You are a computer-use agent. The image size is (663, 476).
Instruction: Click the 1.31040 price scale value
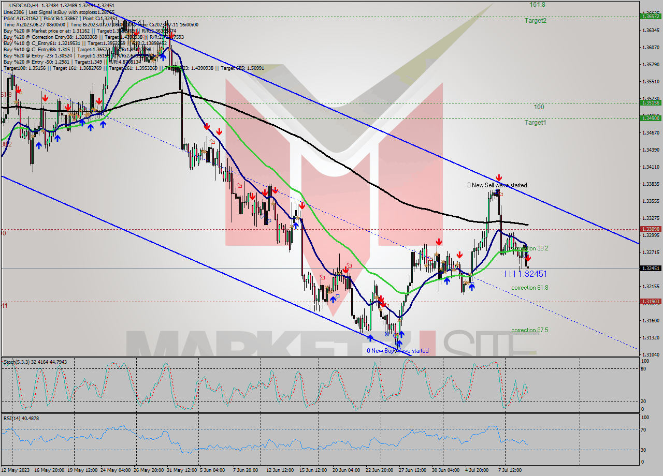651,354
